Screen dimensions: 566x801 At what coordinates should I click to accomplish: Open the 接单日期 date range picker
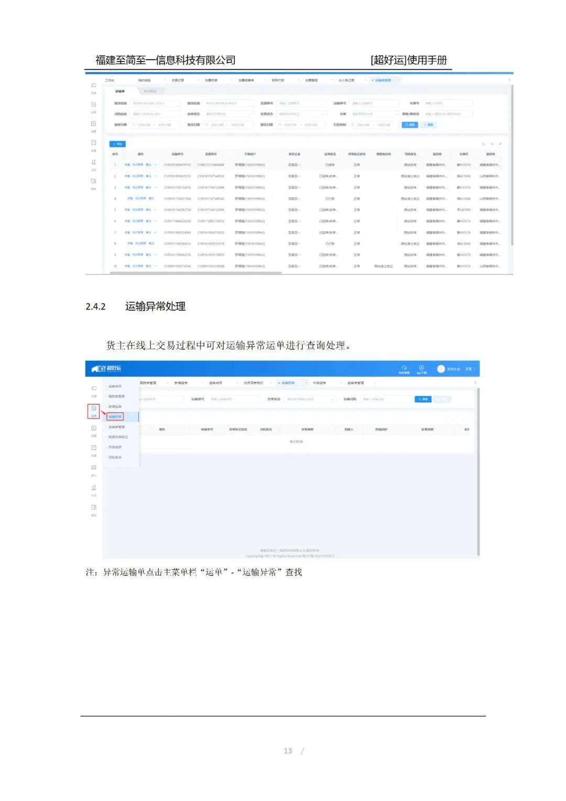click(x=155, y=125)
